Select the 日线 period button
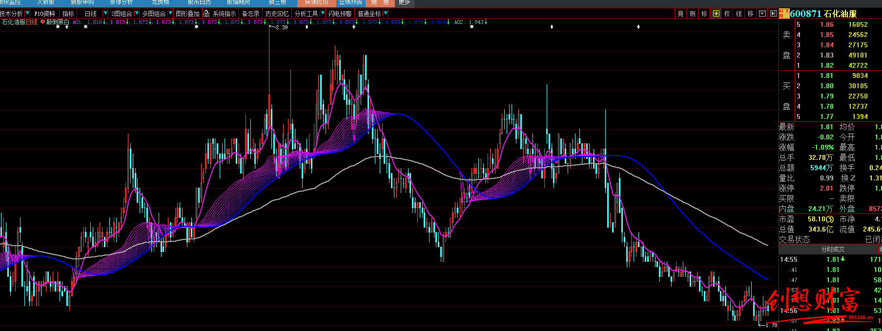This screenshot has height=331, width=882. pos(90,14)
